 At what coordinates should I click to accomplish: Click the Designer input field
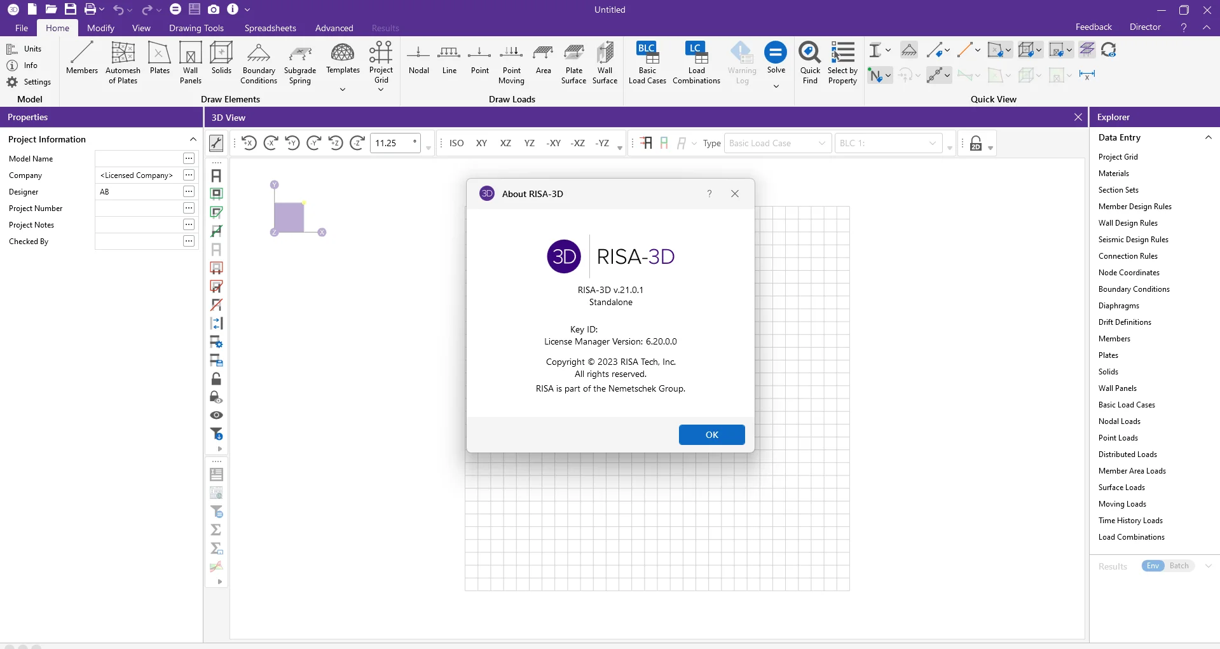pos(139,192)
